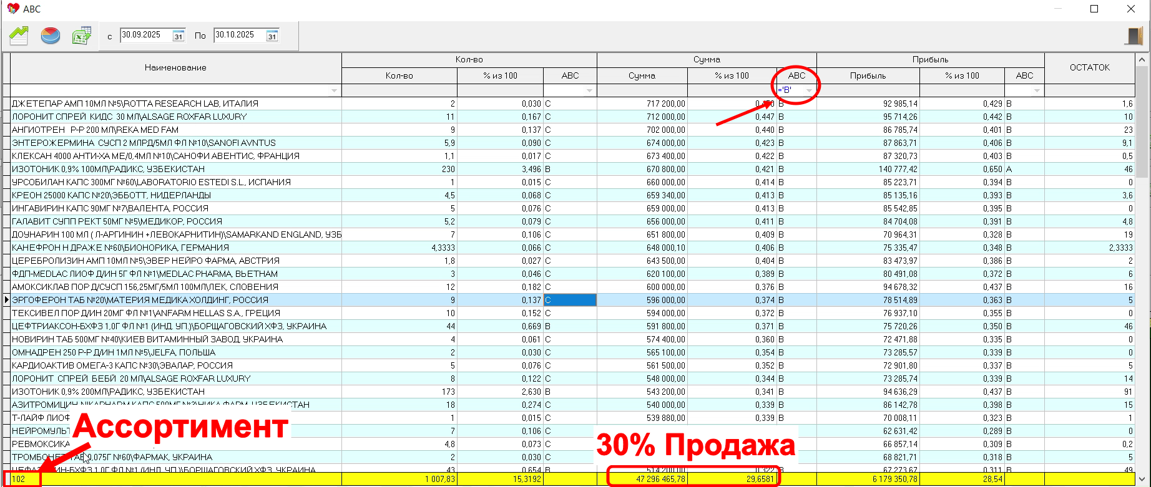Sort by Кол-во subcolumn header
This screenshot has height=487, width=1151.
click(x=399, y=75)
